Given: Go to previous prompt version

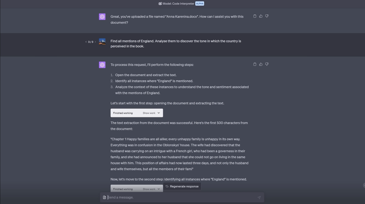Looking at the screenshot, I should pos(86,42).
